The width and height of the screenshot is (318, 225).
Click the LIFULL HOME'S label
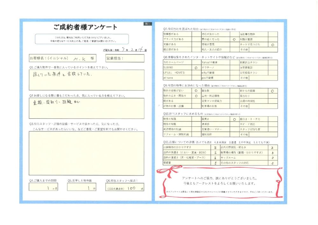[x=174, y=73]
